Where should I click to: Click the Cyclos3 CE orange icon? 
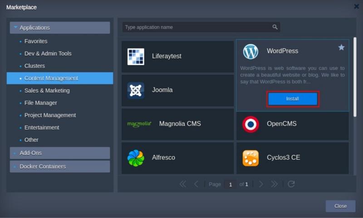tap(250, 158)
